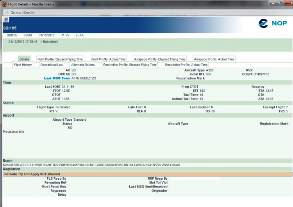The height and width of the screenshot is (207, 293).
Task: Click the NOP Eurocontrol logo
Action: 273,23
